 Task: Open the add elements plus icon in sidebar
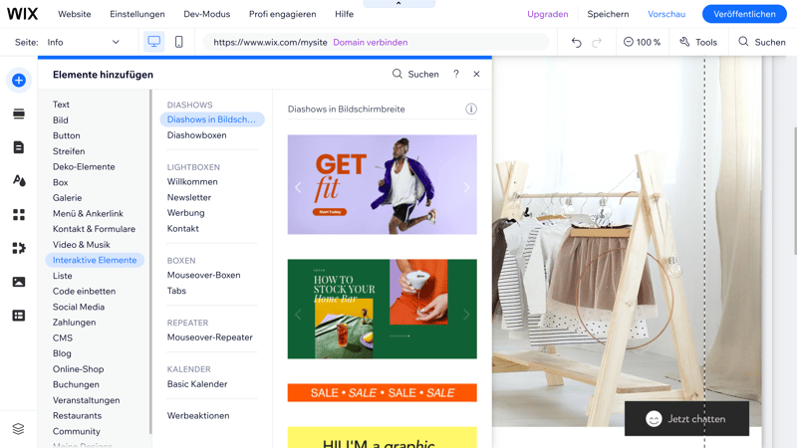click(x=19, y=81)
